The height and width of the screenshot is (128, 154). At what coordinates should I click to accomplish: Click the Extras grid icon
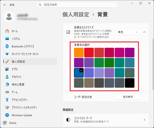point(5,123)
